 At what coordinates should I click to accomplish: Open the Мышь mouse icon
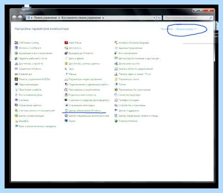coord(66,74)
